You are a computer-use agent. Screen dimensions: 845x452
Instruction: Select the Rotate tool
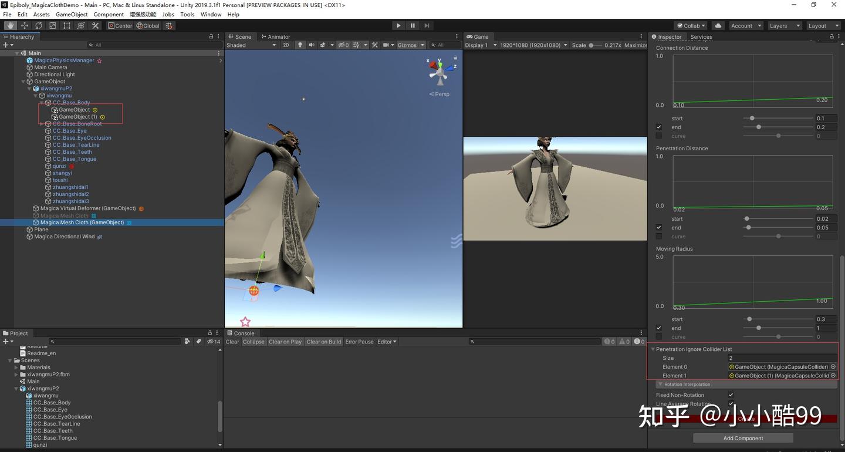pos(39,25)
